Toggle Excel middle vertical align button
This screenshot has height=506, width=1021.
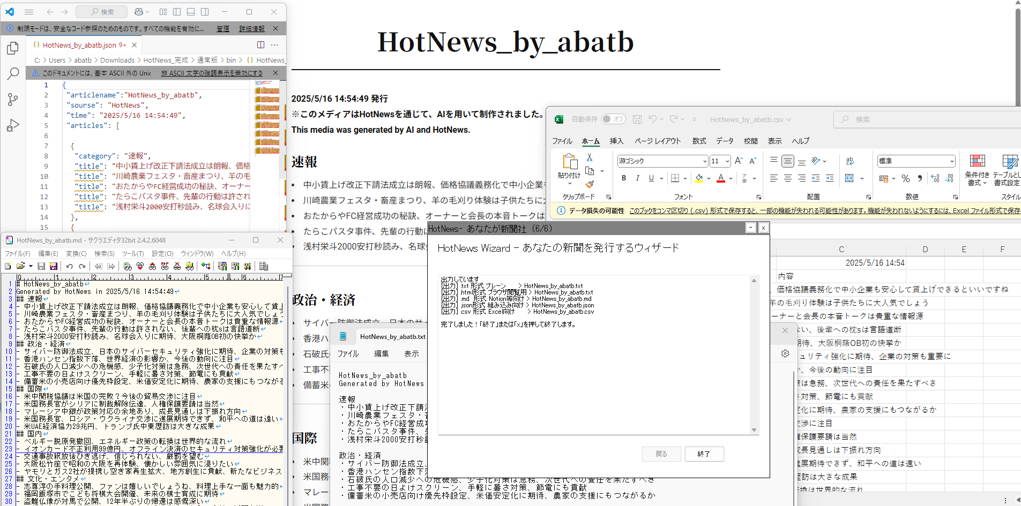pyautogui.click(x=787, y=161)
